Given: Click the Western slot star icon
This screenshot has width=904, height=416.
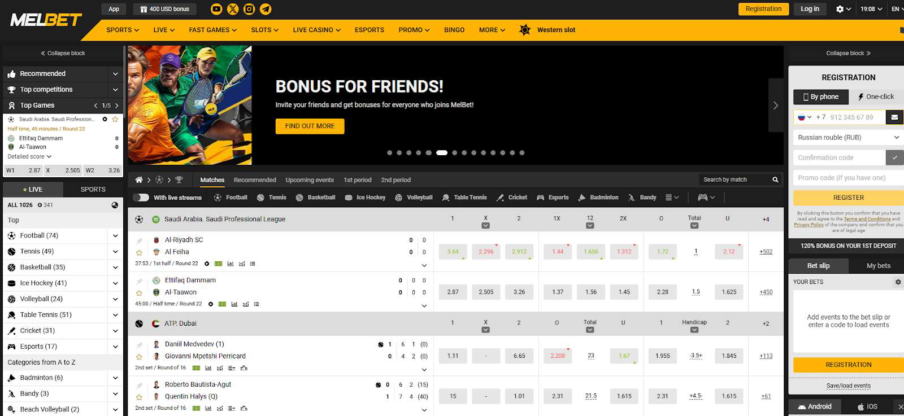Looking at the screenshot, I should tap(525, 30).
